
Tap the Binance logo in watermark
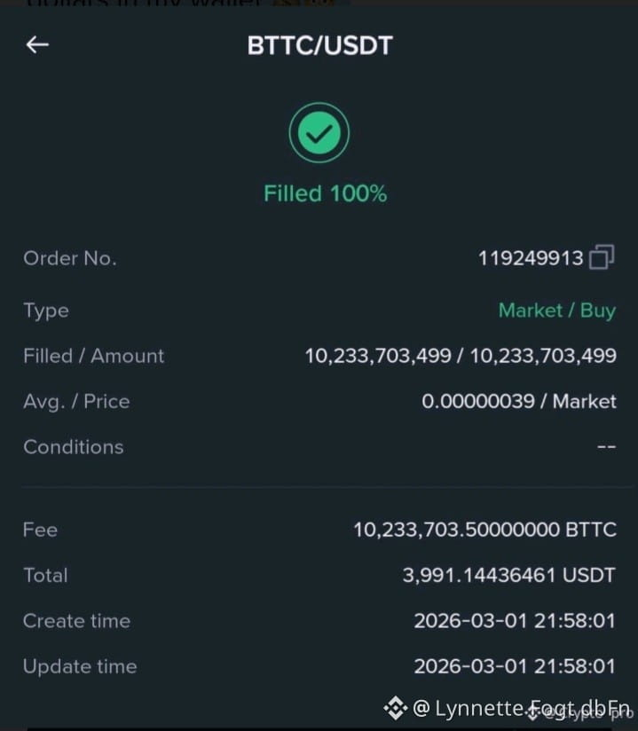point(396,708)
